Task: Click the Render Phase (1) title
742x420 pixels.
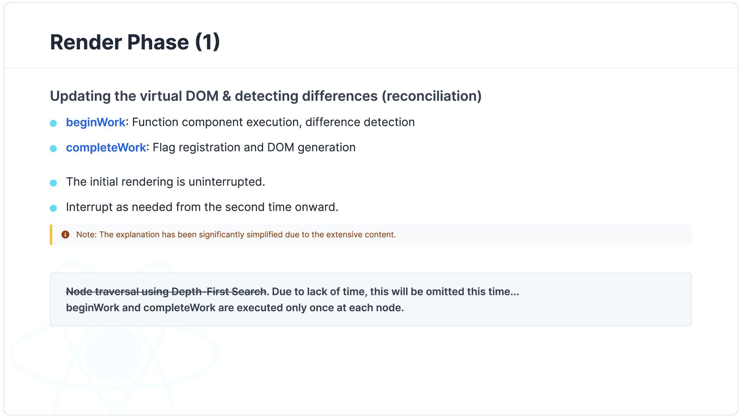Action: (135, 42)
